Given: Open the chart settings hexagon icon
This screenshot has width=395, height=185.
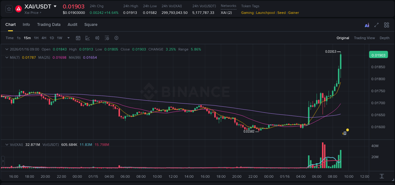Looking at the screenshot, I should 116,38.
